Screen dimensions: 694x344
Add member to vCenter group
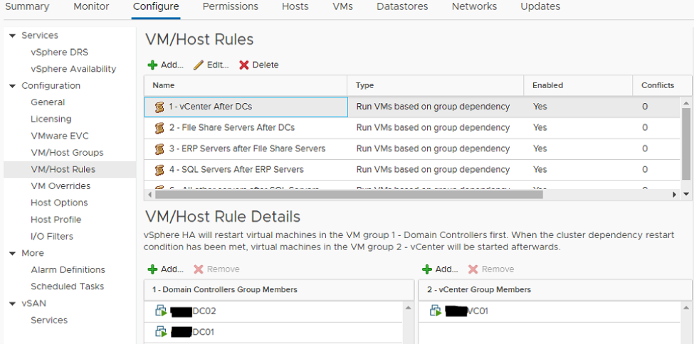click(x=440, y=269)
